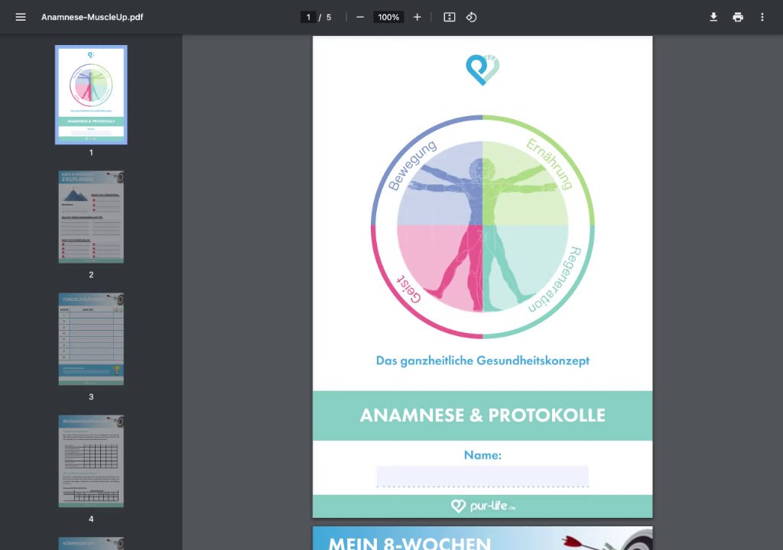The height and width of the screenshot is (550, 783).
Task: Open page 3 Fokus Zielplaner thumbnail
Action: click(91, 339)
